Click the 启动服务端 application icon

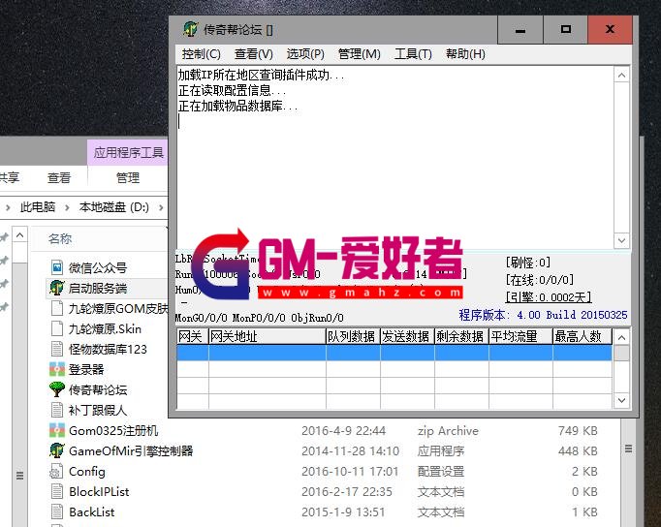[57, 288]
